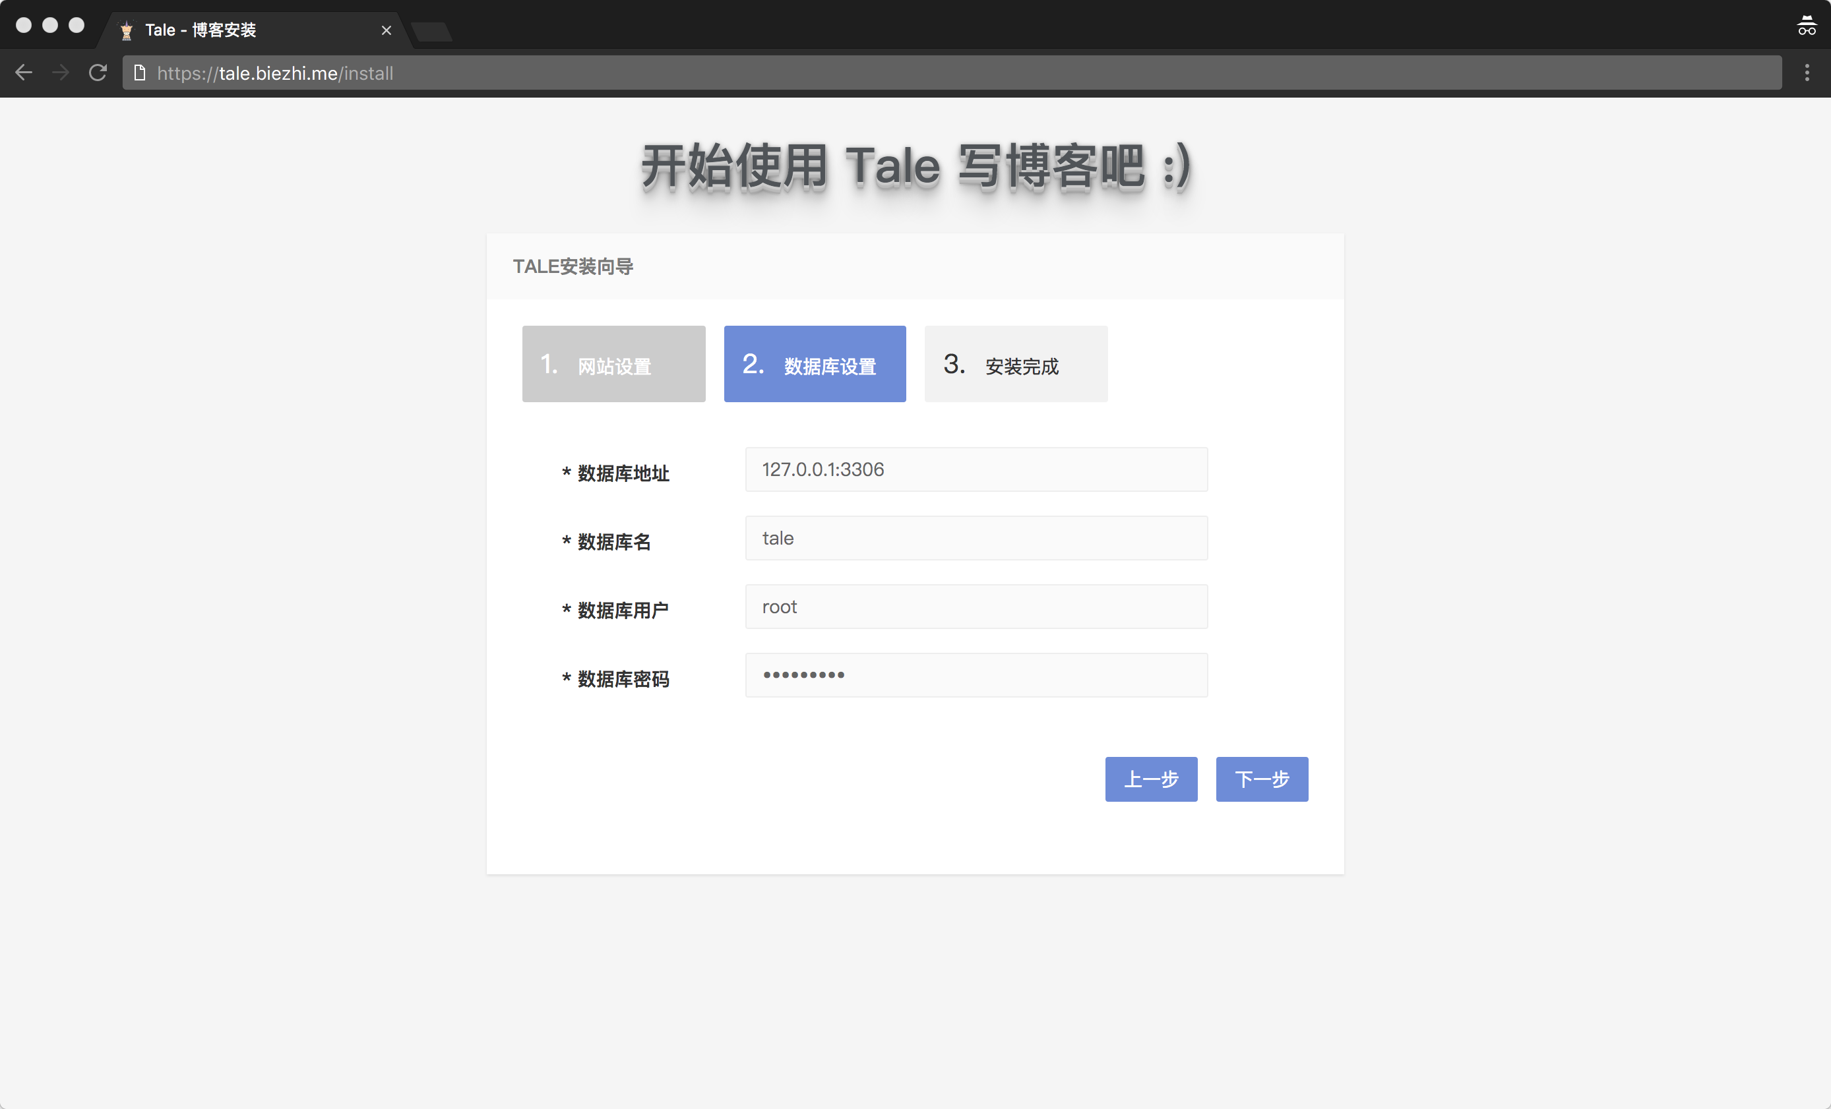Select step 1 网站设置
The height and width of the screenshot is (1109, 1831).
[613, 364]
